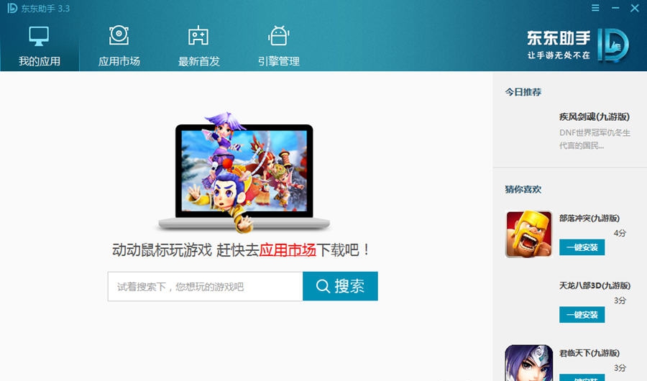Click the 3分 rating of 天龙八部3D
647x381 pixels.
click(x=620, y=300)
